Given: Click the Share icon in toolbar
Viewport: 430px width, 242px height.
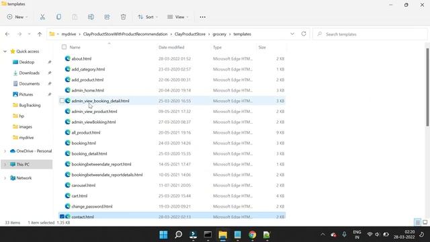Looking at the screenshot, I should click(x=107, y=17).
